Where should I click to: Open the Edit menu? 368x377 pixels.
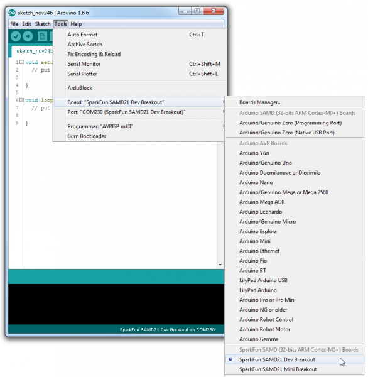tap(26, 24)
